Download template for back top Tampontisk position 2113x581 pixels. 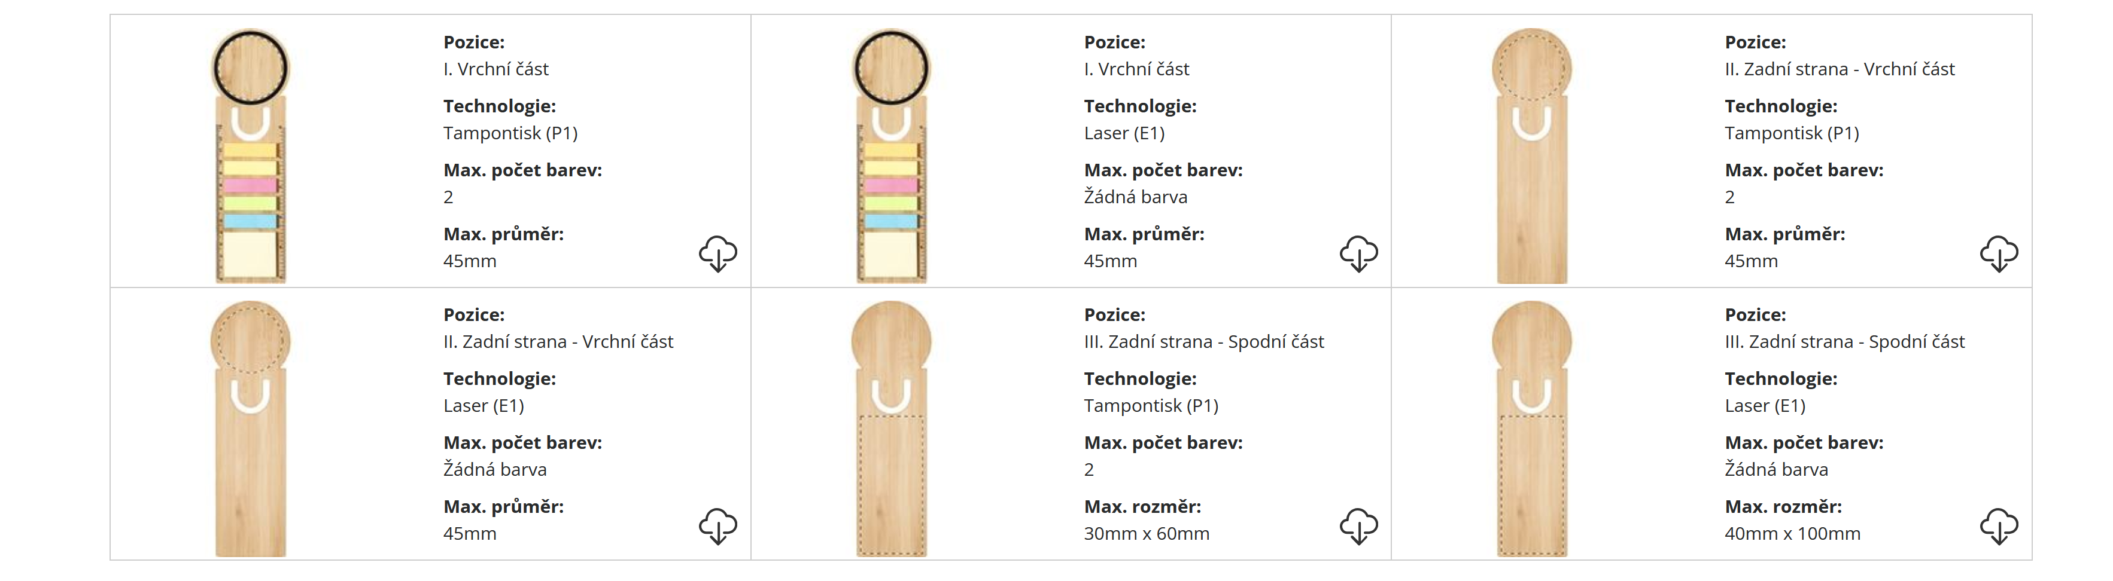point(1999,253)
